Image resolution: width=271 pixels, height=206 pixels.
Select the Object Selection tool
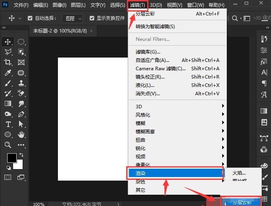(x=21, y=52)
